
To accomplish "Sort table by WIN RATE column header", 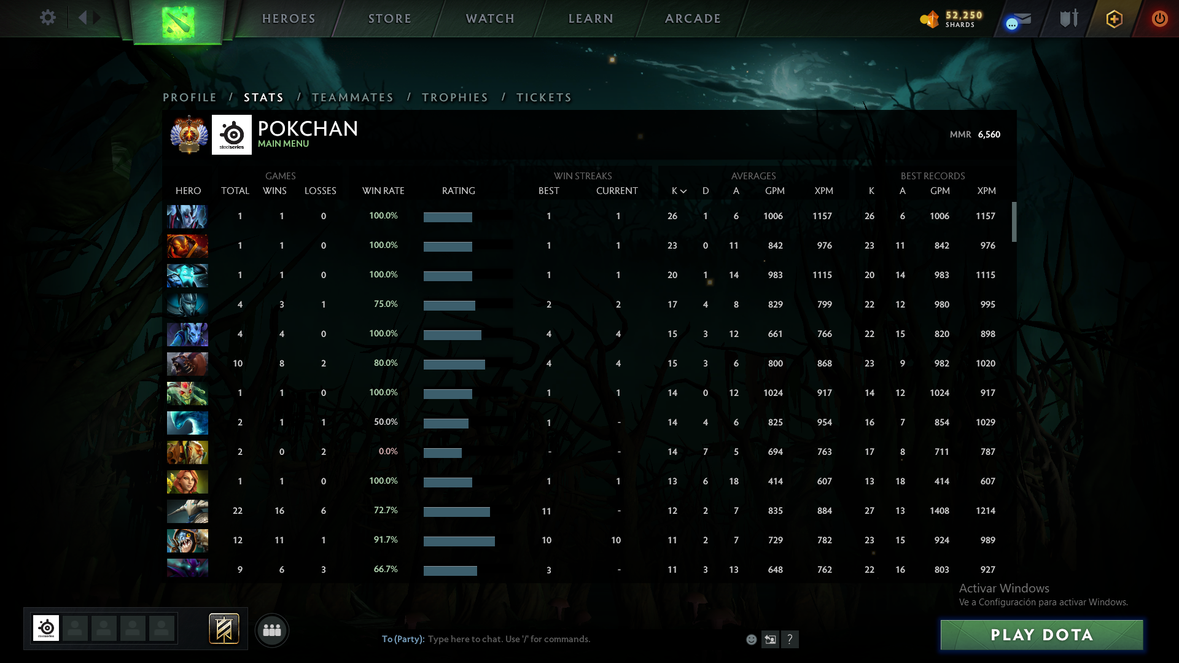I will [x=383, y=191].
